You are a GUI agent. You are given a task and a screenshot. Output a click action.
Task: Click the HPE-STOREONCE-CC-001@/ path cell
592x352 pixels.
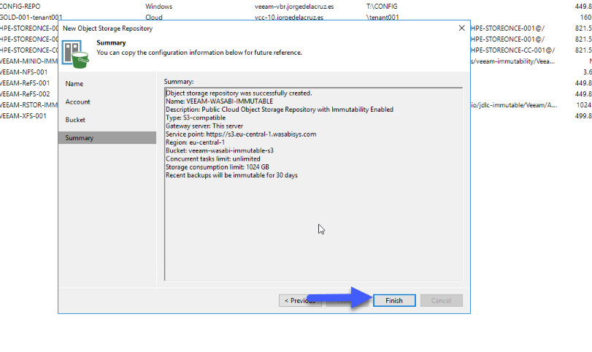click(x=512, y=50)
